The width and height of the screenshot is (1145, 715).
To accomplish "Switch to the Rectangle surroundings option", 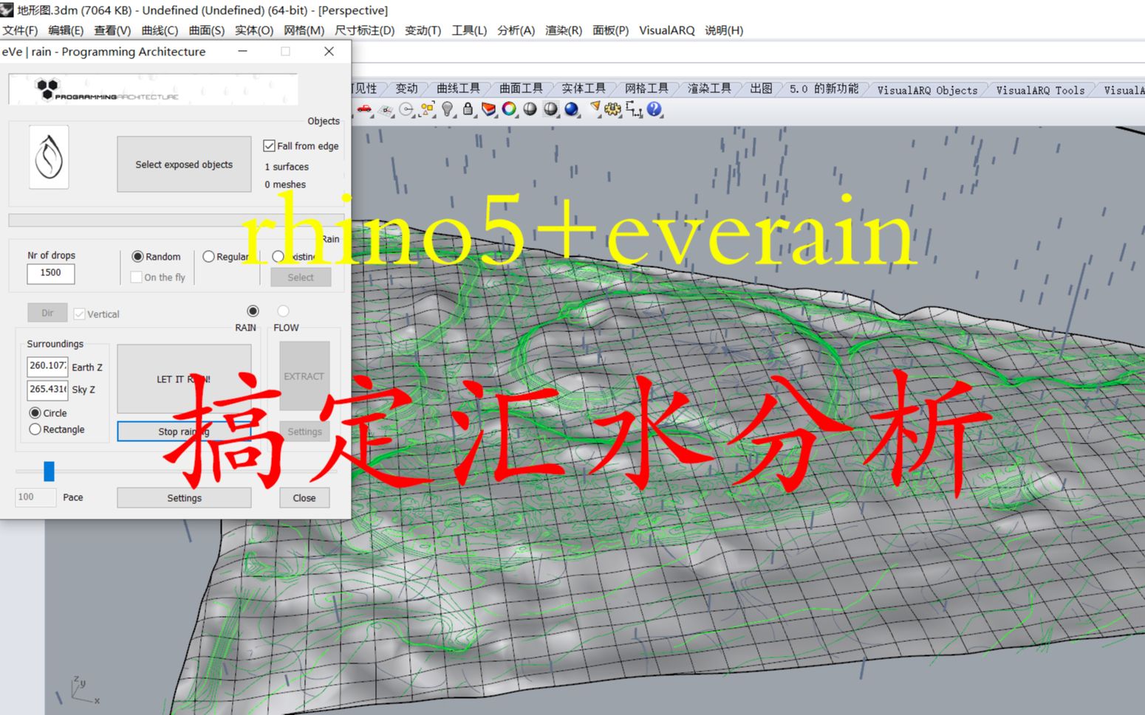I will (x=35, y=429).
